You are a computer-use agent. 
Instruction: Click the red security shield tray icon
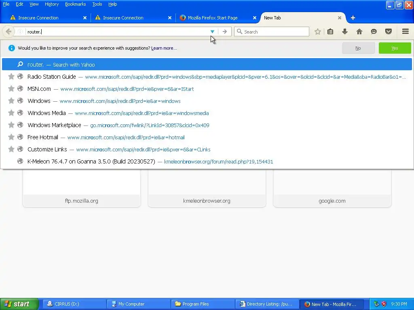pos(384,304)
